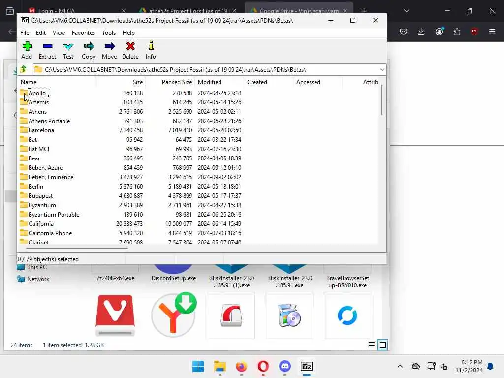Sort by Modified column header
Screen dimensions: 504x378
tap(219, 82)
